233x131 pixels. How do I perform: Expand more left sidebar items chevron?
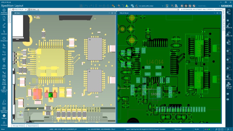(x=6, y=94)
